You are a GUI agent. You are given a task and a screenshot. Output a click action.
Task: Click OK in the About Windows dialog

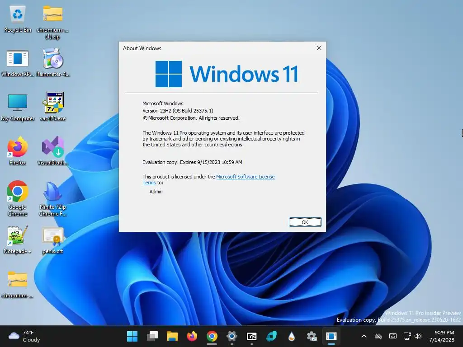click(305, 222)
